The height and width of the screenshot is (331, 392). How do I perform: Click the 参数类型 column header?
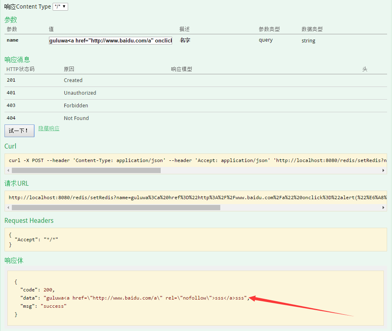point(269,29)
